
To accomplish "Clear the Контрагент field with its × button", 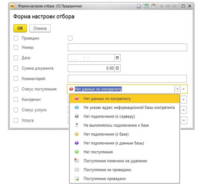I will click(183, 100).
